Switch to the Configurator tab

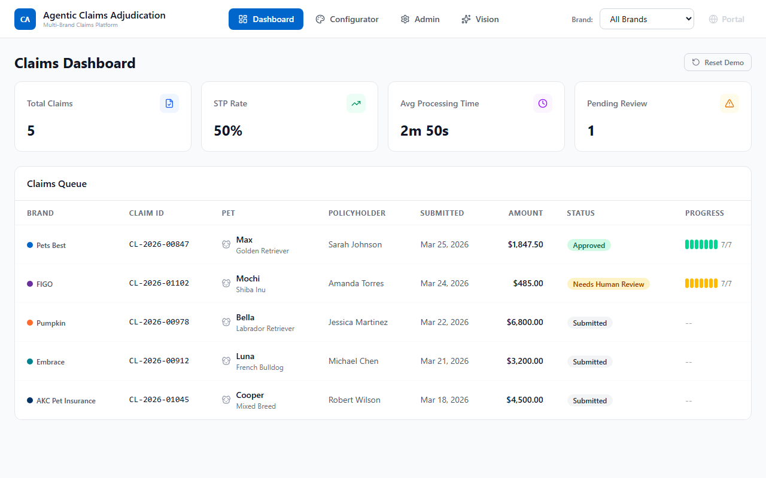[x=347, y=19]
